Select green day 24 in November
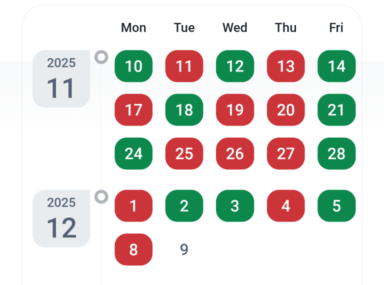Viewport: 384px width, 285px height. 133,153
